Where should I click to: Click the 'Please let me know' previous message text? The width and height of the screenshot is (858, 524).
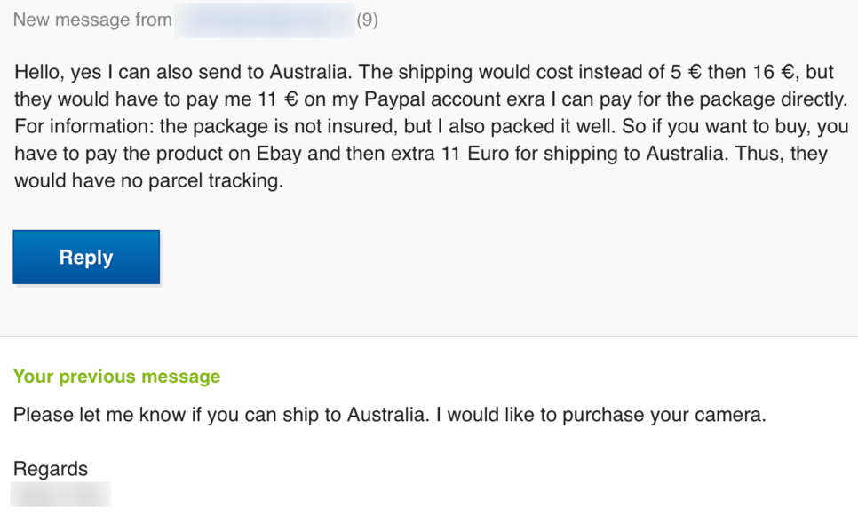390,415
